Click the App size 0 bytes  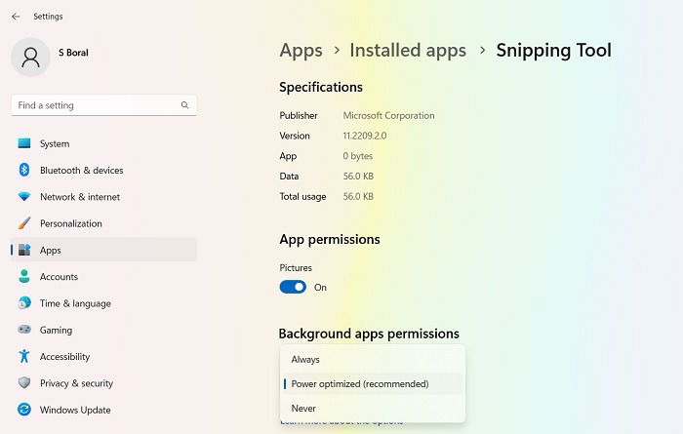(x=358, y=156)
